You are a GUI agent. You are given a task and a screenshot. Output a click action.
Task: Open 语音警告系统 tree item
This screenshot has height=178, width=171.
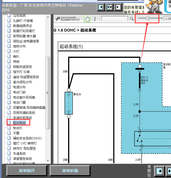23,159
